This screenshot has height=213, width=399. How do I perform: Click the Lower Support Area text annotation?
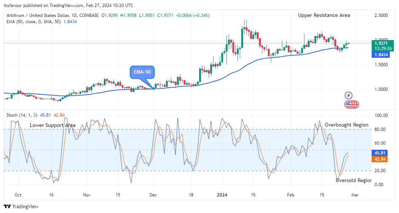(52, 125)
